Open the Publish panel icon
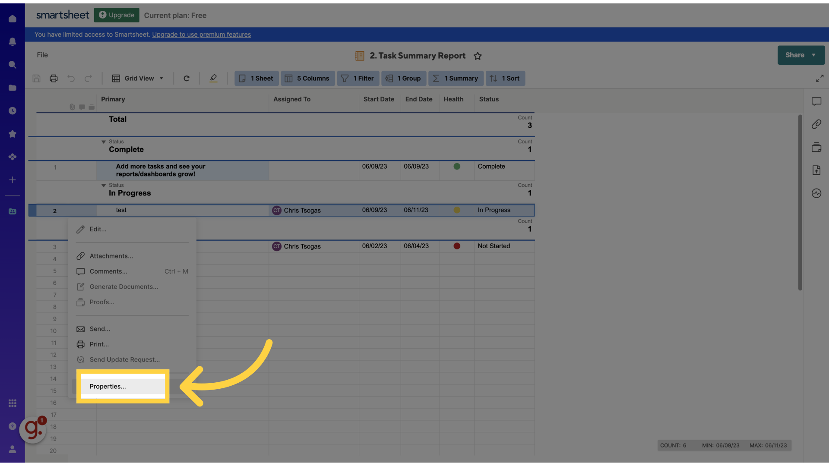 [816, 170]
